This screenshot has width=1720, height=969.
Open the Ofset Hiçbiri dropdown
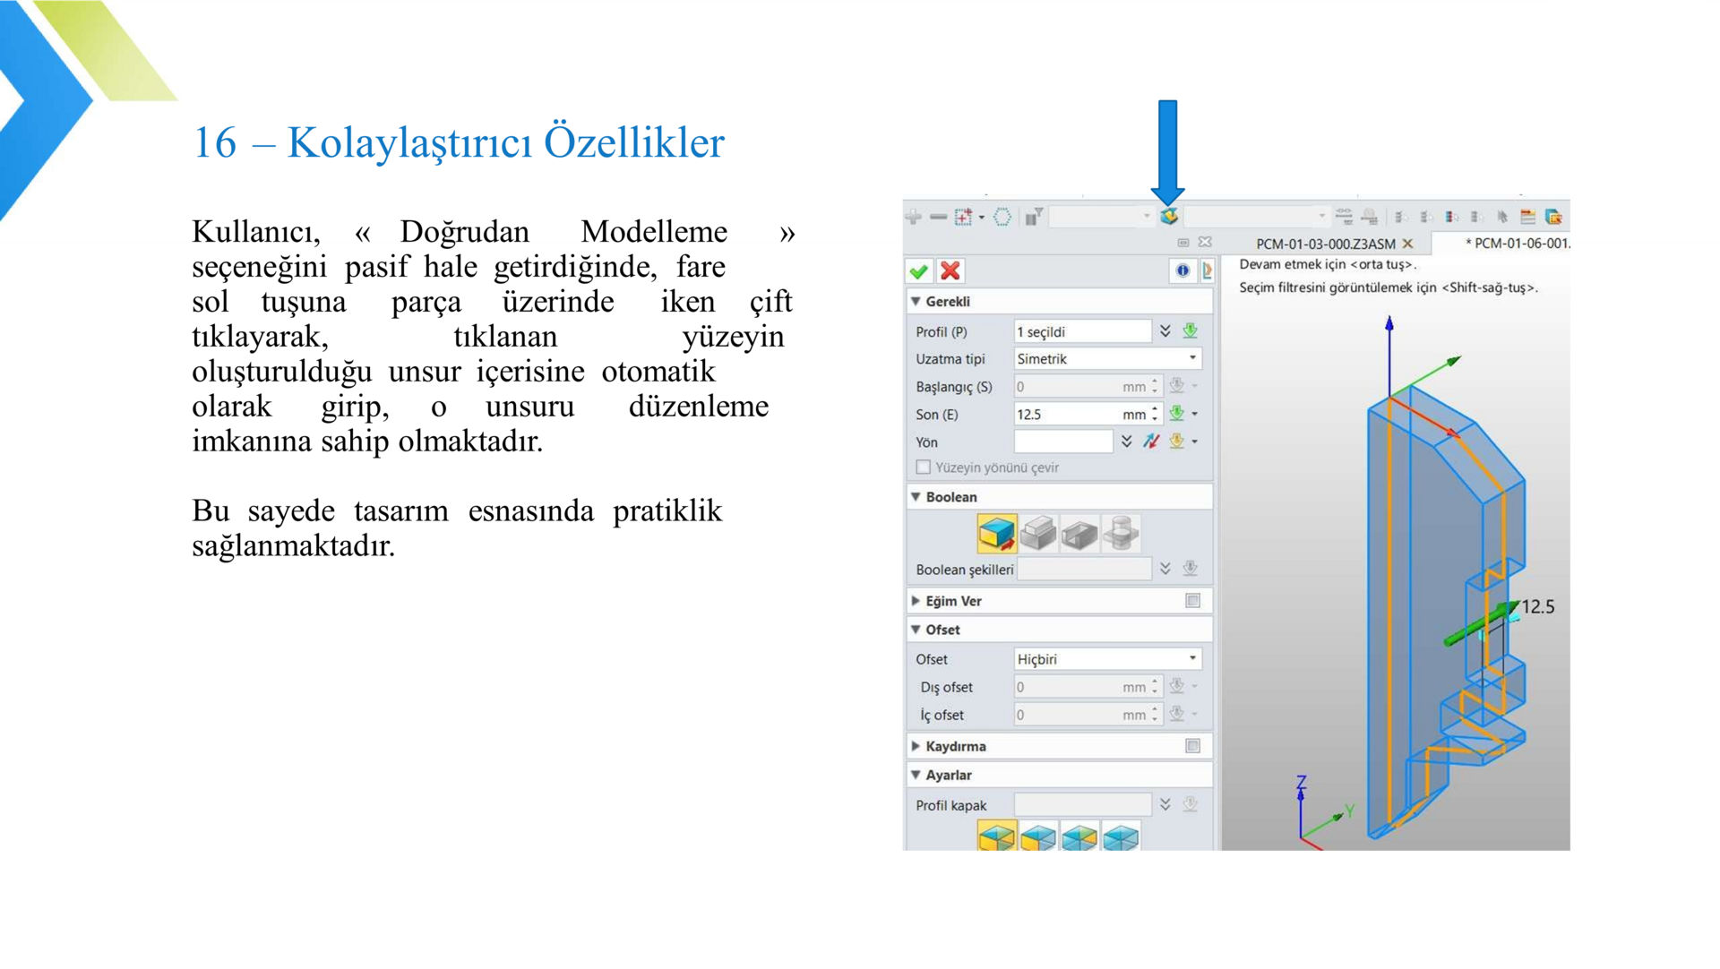coord(1107,659)
